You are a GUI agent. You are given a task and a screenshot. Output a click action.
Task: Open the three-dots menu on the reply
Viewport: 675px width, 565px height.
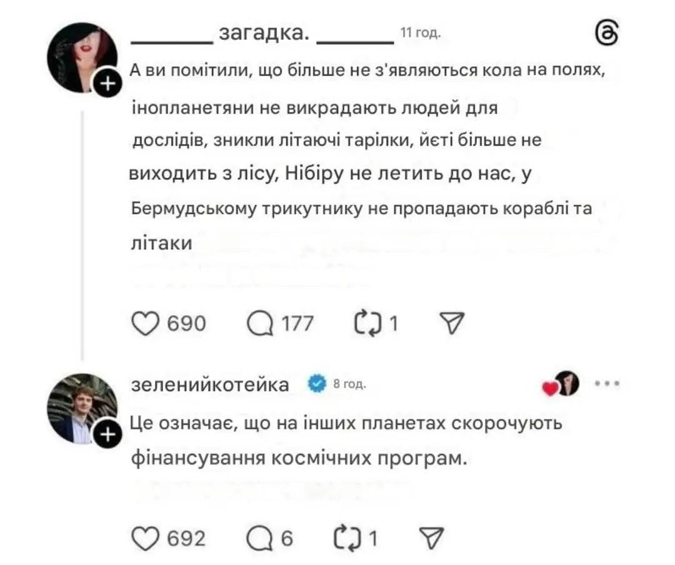point(607,383)
